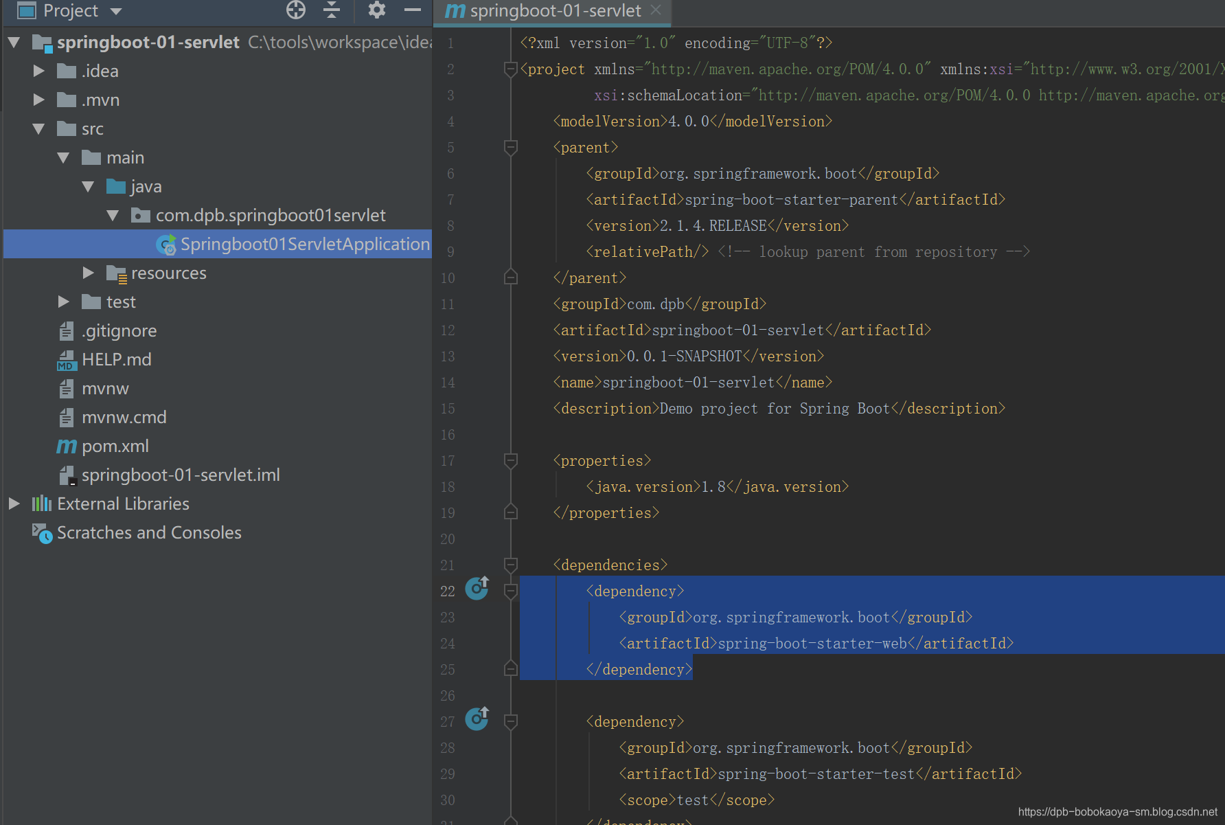Toggle fold marker at properties tag line 17
This screenshot has height=825, width=1225.
tap(510, 461)
